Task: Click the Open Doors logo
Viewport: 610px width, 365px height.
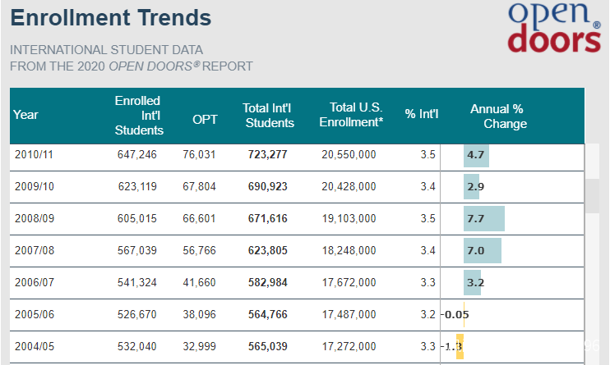Action: (555, 27)
